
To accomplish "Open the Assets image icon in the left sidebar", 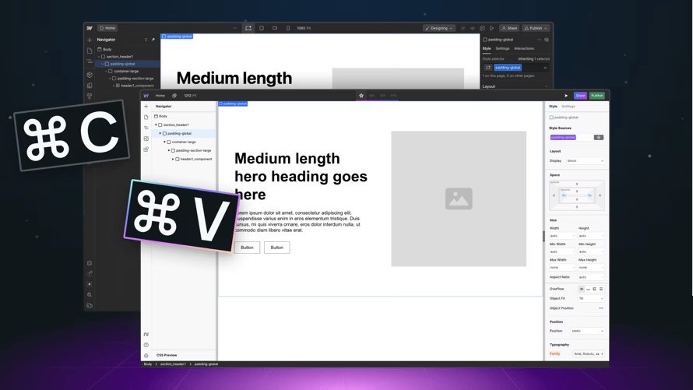I will 146,139.
